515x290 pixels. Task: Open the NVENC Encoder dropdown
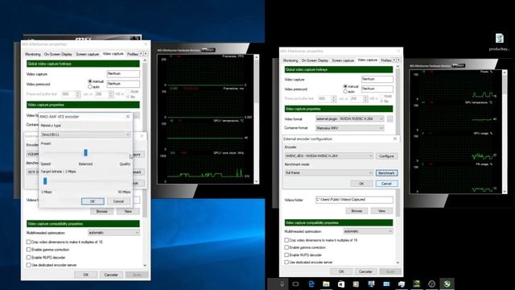(x=329, y=155)
